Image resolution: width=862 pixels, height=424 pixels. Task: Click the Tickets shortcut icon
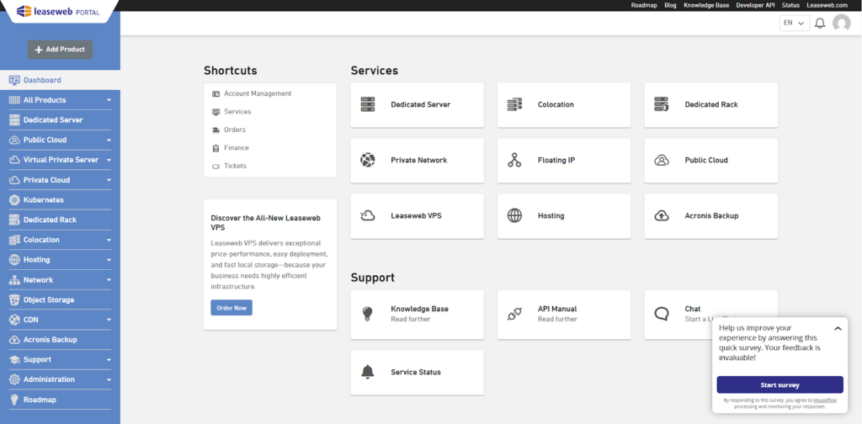tap(216, 166)
